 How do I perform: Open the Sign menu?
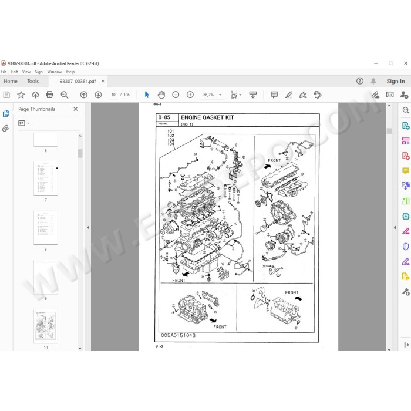(39, 72)
